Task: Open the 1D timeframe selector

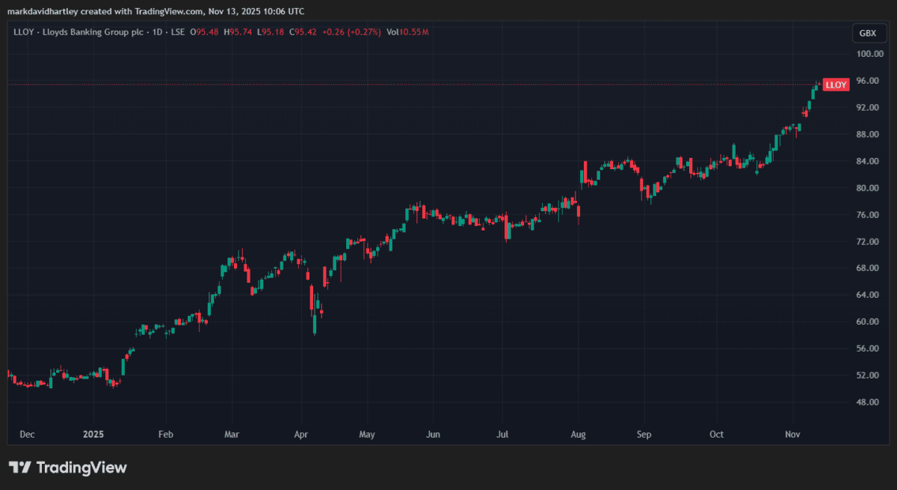Action: pos(158,32)
